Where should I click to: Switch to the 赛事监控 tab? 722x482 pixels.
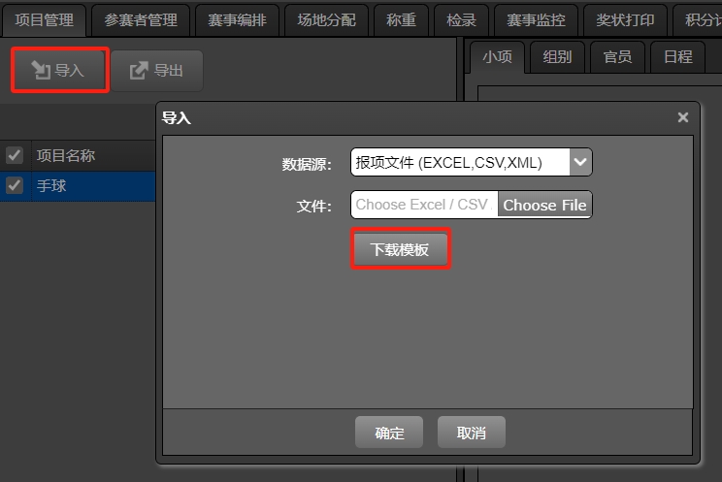tap(536, 20)
